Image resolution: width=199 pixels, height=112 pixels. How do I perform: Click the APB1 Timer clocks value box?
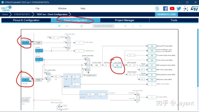tap(152, 70)
